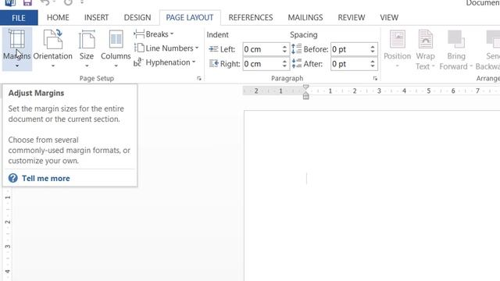500x281 pixels.
Task: Open the Page Setup dialog launcher
Action: tap(199, 78)
